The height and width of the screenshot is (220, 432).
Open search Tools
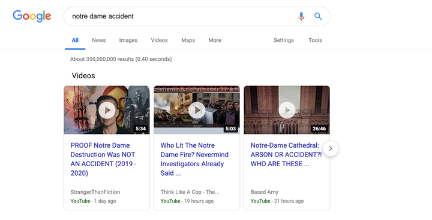pyautogui.click(x=315, y=40)
